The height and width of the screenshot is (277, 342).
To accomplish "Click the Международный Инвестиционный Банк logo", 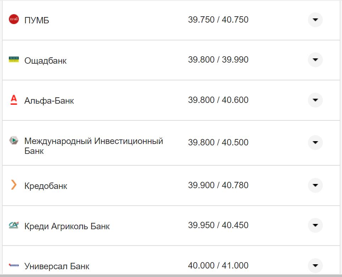I will pyautogui.click(x=13, y=139).
